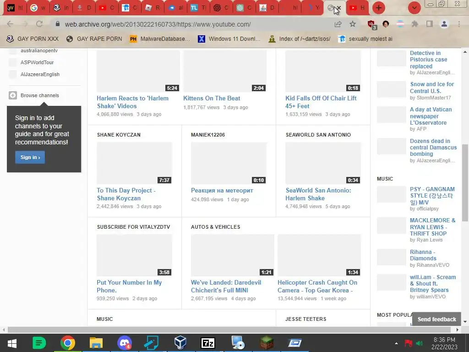Close the active tab with the X
Viewport: 469px width, 352px height.
[x=339, y=8]
